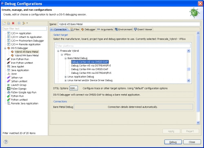The image size is (204, 148).
Task: Click the DS-5 Debugger bug icon
Action: coord(9,48)
